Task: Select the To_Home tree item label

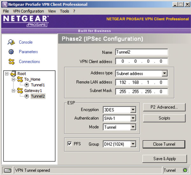Action: [32, 79]
